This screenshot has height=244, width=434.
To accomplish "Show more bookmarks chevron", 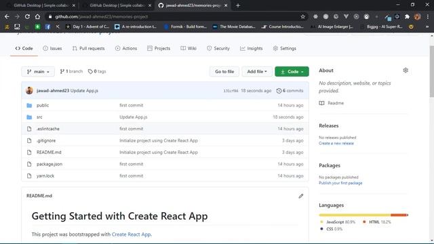I will pos(427,26).
